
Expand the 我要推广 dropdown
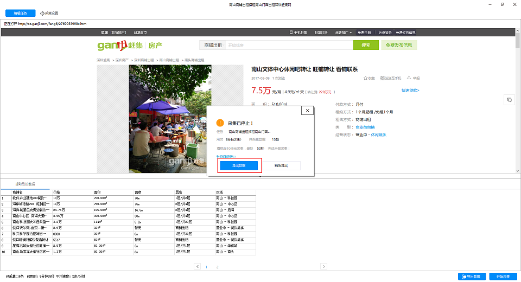click(343, 33)
